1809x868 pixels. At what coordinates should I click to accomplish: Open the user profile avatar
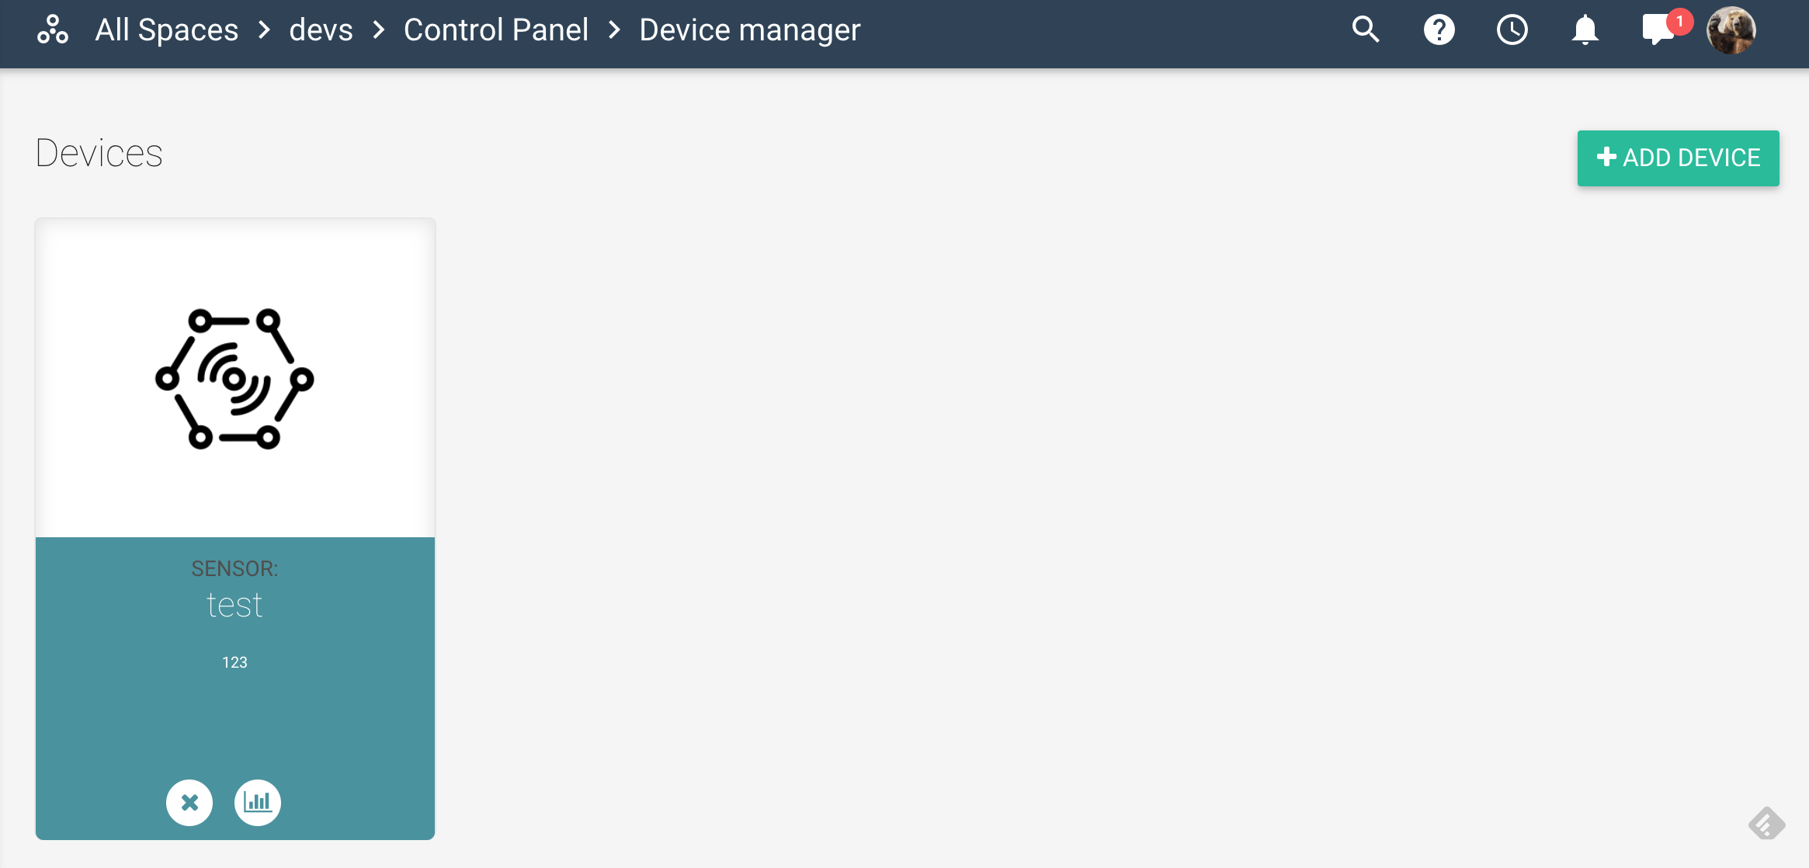(1731, 30)
